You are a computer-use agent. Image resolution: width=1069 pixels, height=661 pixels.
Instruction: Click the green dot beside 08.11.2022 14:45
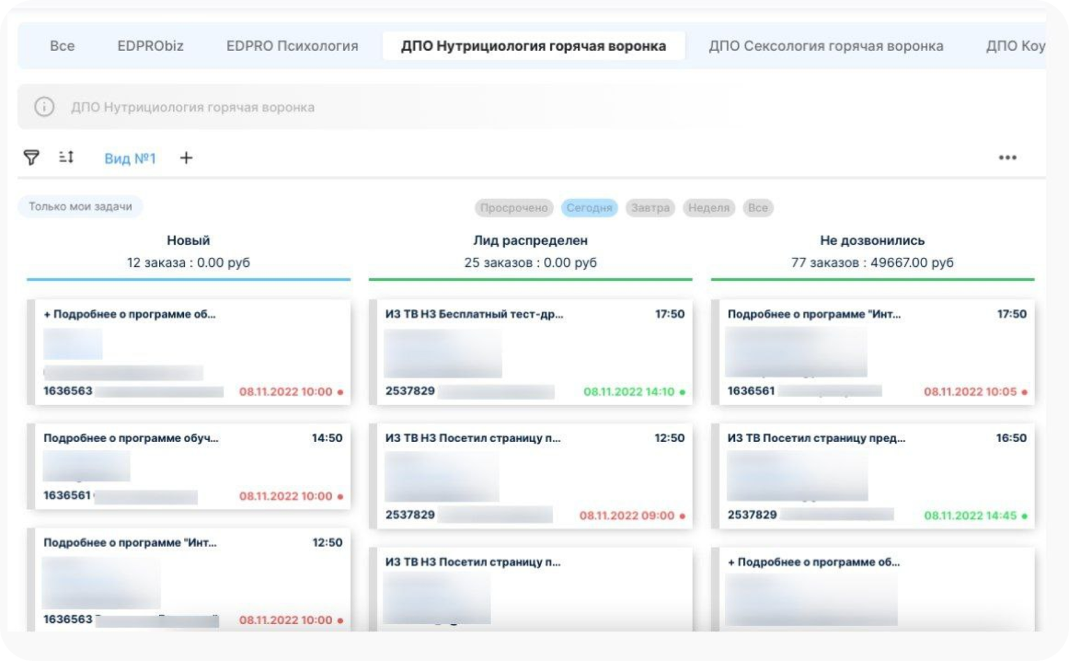coord(1024,516)
